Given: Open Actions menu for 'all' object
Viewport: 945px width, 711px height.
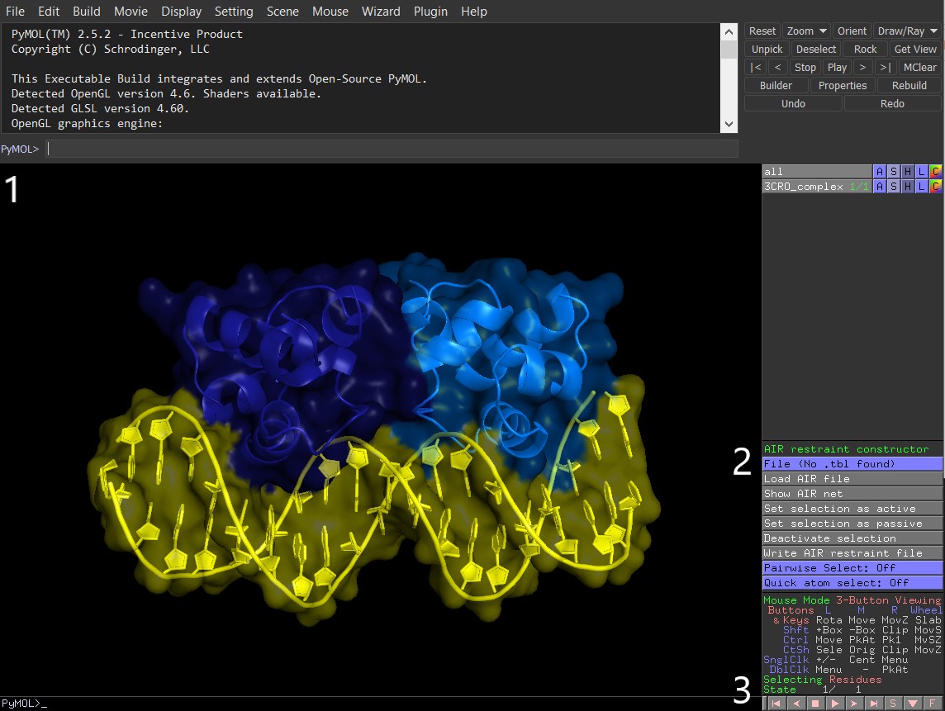Looking at the screenshot, I should pyautogui.click(x=879, y=172).
